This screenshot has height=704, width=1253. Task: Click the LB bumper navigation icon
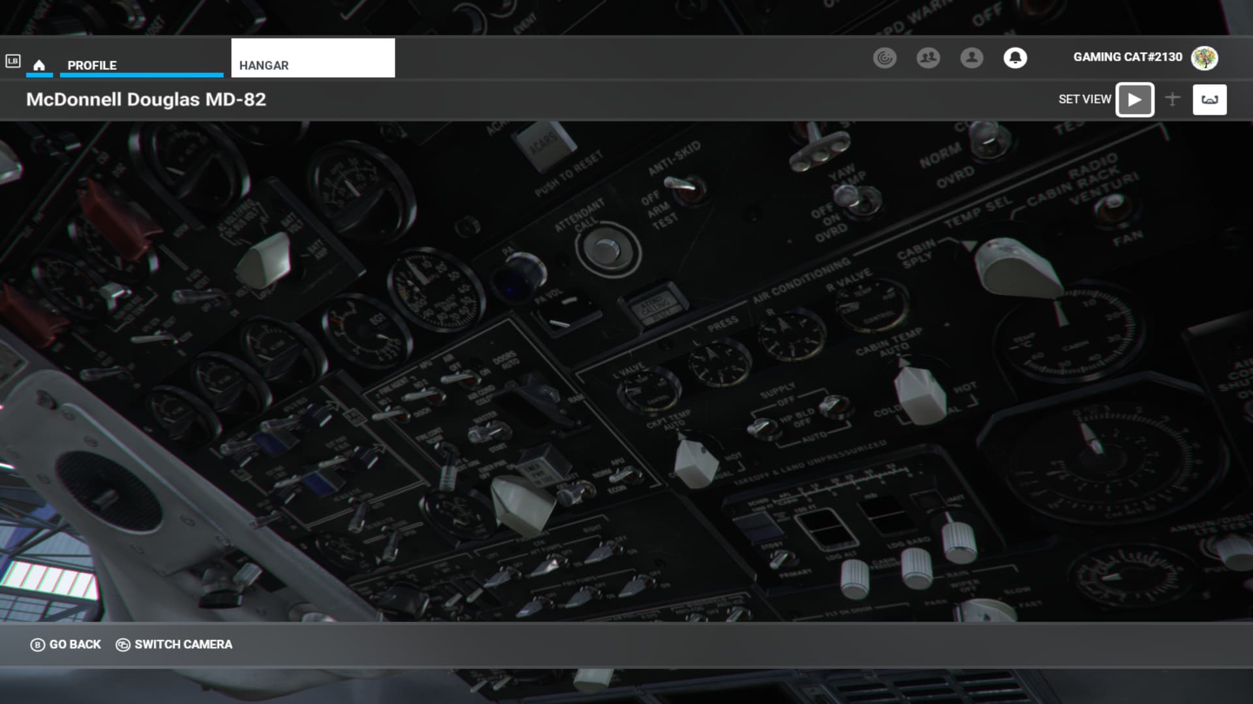(x=13, y=61)
